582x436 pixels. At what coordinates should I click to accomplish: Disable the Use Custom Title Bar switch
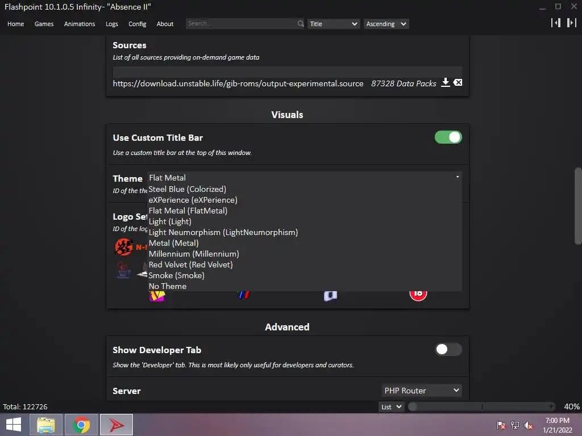[448, 137]
